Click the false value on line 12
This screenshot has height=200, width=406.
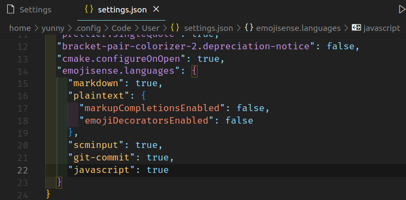point(340,47)
